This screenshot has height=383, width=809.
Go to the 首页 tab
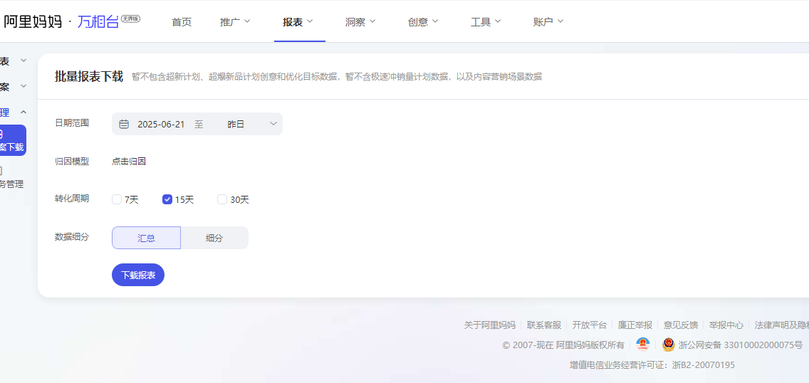click(x=182, y=22)
